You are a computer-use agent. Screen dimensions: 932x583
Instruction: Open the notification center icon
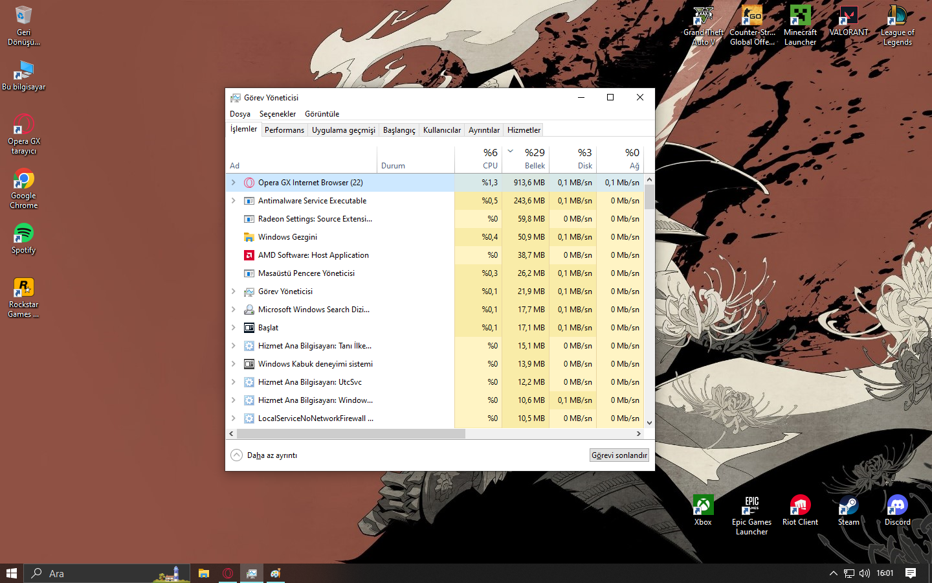coord(911,573)
